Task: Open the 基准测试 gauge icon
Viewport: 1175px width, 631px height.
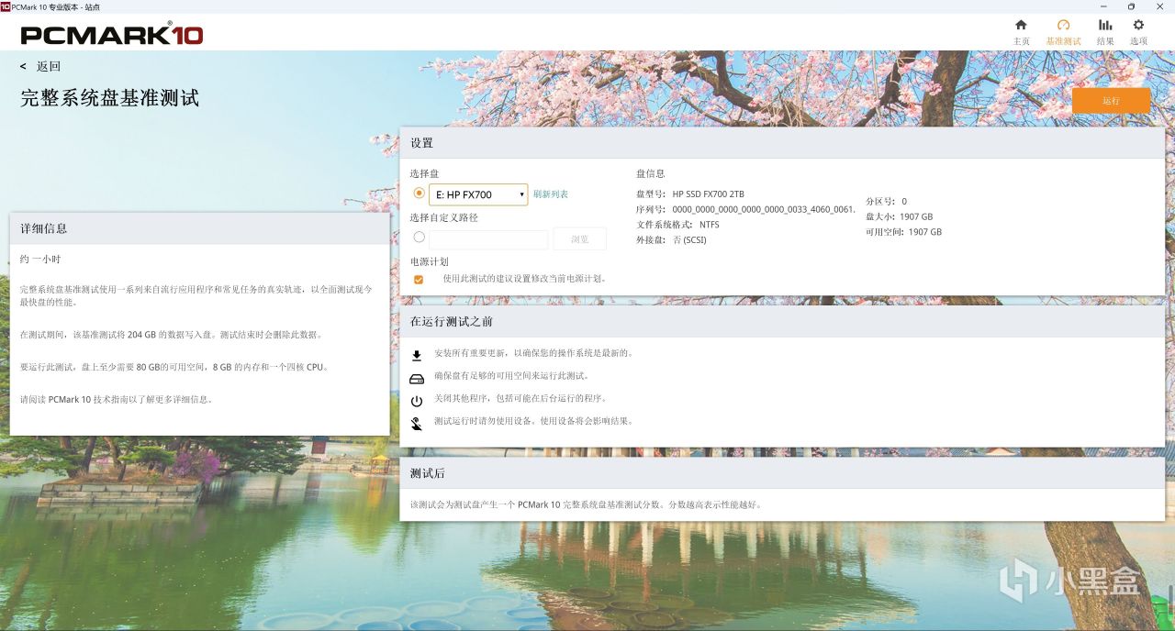Action: point(1063,25)
